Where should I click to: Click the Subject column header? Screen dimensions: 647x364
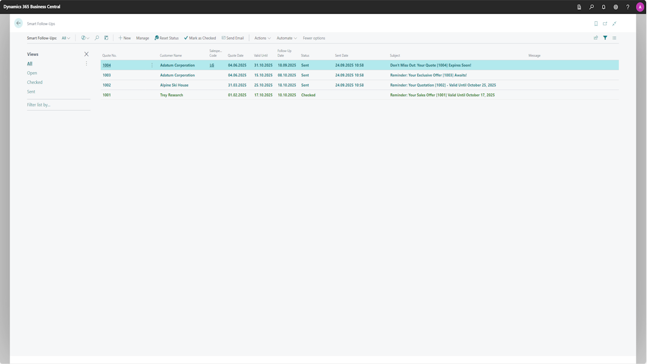(395, 55)
